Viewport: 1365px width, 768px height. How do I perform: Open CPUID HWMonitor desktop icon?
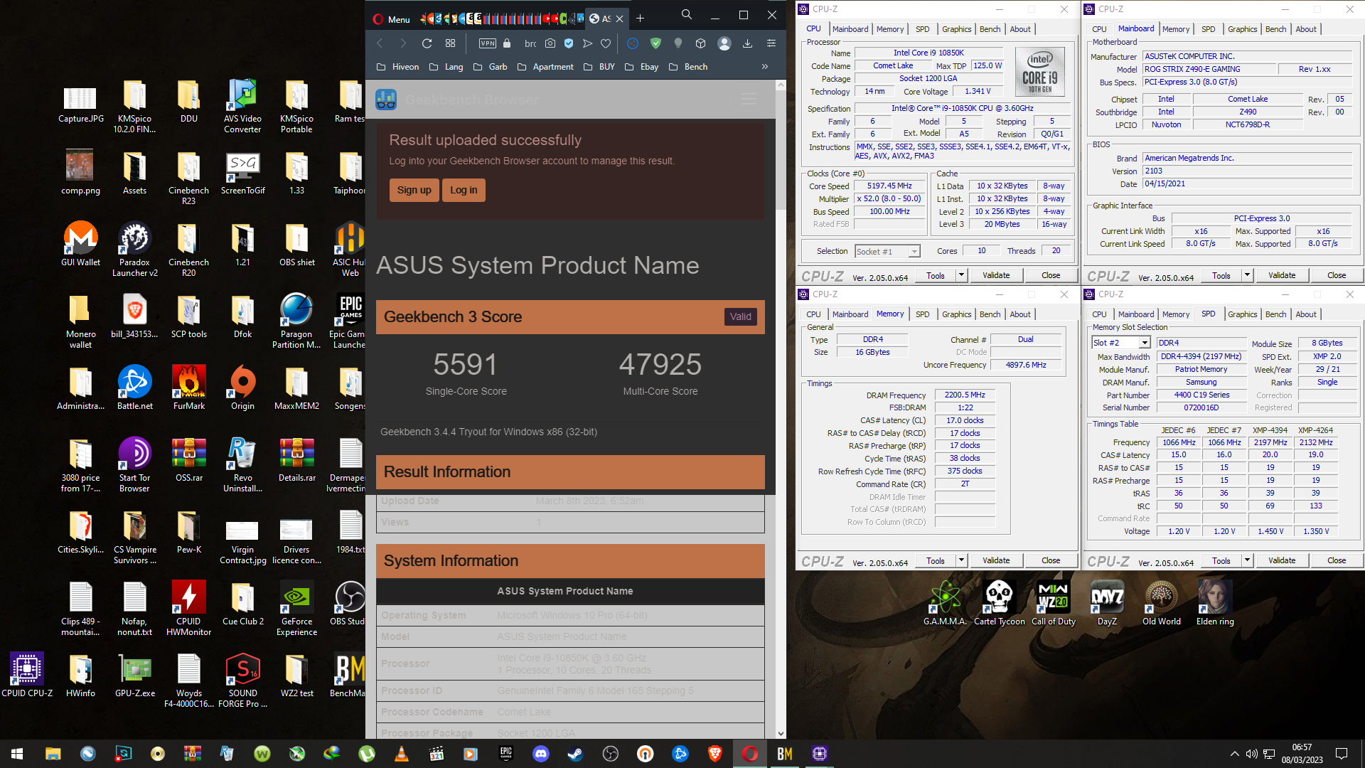click(x=188, y=608)
